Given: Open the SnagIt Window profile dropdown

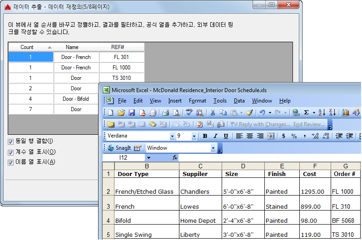Looking at the screenshot, I should click(213, 148).
